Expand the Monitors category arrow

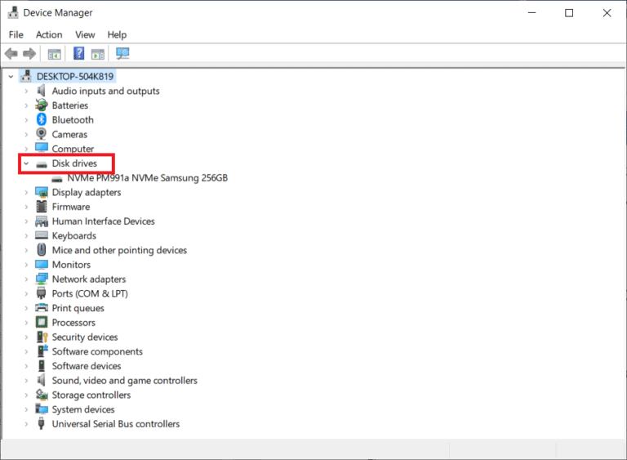pos(26,264)
